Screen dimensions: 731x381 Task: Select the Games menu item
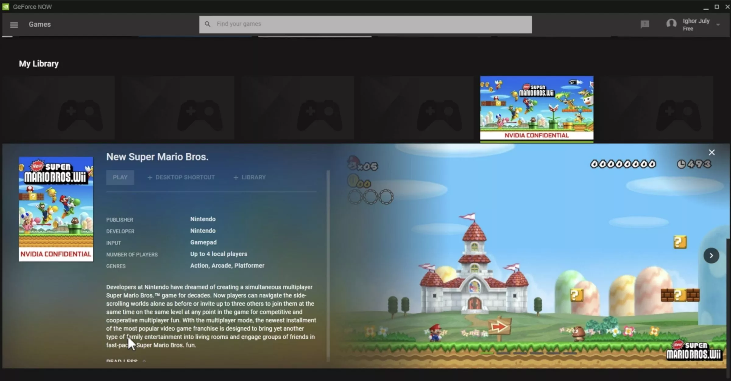pyautogui.click(x=39, y=24)
